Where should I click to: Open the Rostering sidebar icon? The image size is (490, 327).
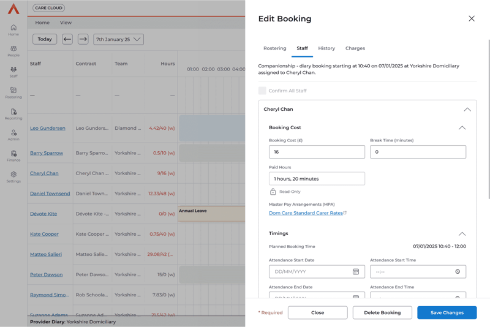coord(13,92)
